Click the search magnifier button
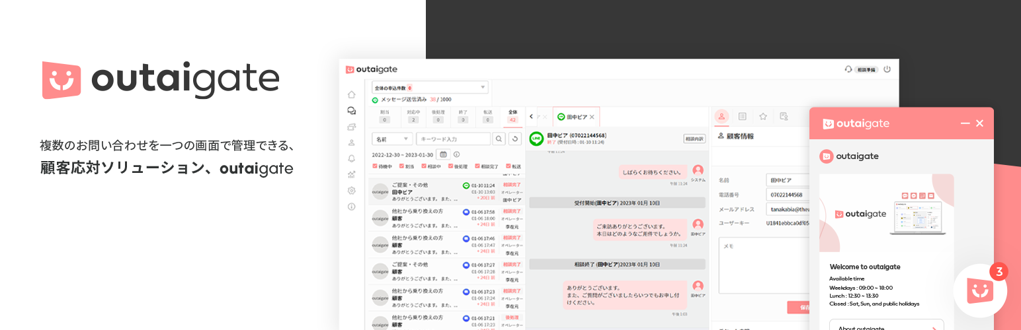This screenshot has height=330, width=1021. (x=499, y=139)
